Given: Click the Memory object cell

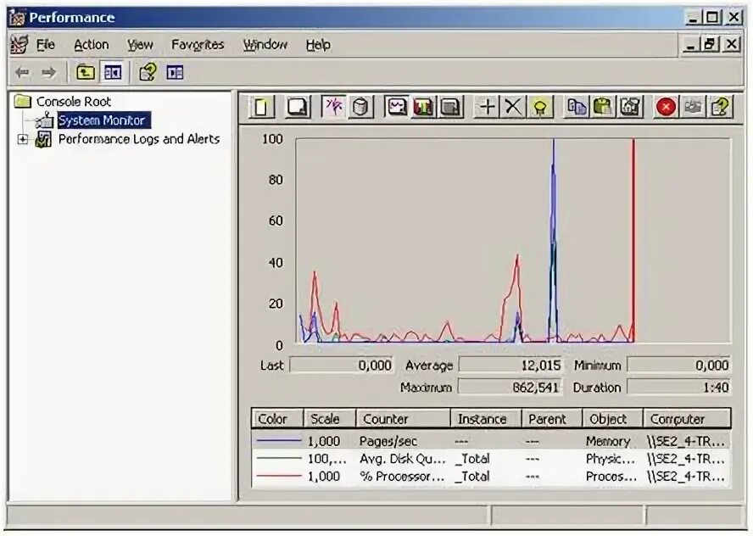Looking at the screenshot, I should point(608,441).
